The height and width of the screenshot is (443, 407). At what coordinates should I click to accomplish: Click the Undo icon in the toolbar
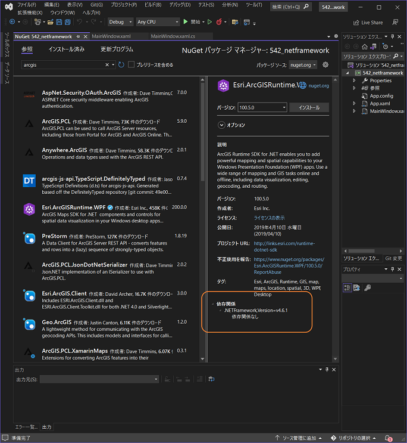(x=80, y=21)
